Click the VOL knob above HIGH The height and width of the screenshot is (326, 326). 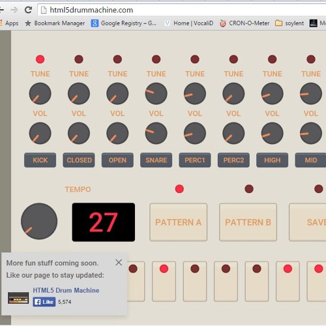click(272, 133)
